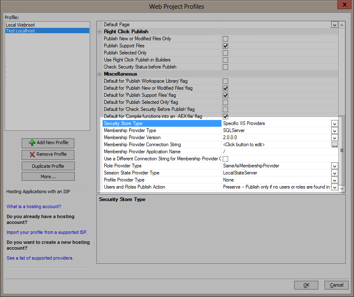This screenshot has height=297, width=354.
Task: Click the '2.0.0.0' version value
Action: 230,137
